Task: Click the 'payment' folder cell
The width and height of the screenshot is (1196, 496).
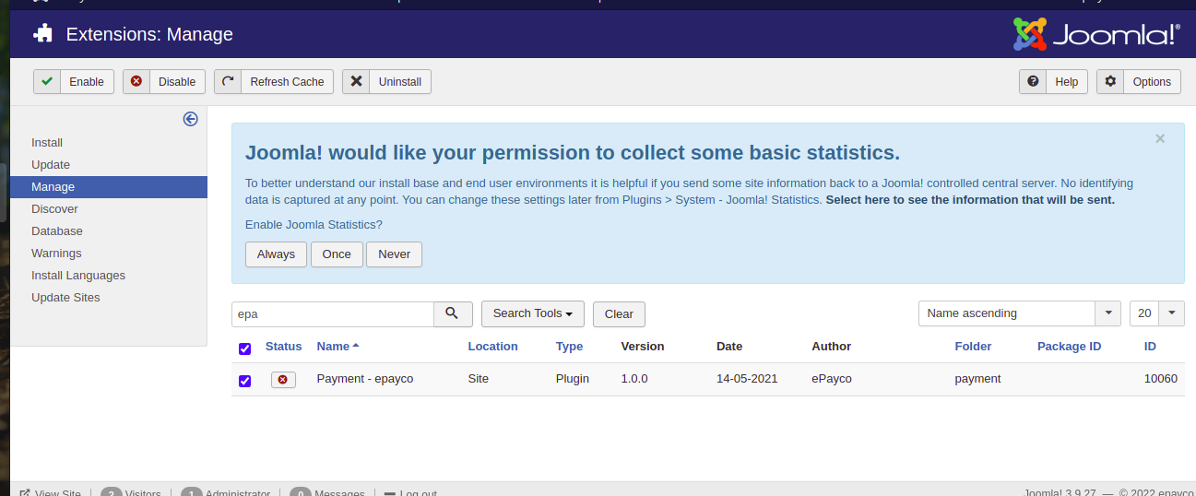Action: click(x=977, y=379)
